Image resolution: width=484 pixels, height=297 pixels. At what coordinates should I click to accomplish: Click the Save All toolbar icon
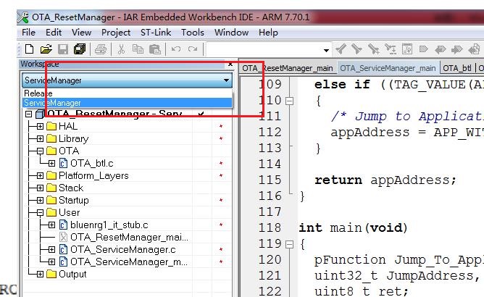point(80,49)
